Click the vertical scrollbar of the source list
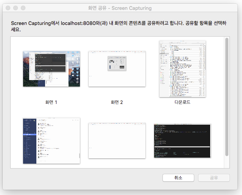Screen dimensions: 242x195 click(227, 97)
